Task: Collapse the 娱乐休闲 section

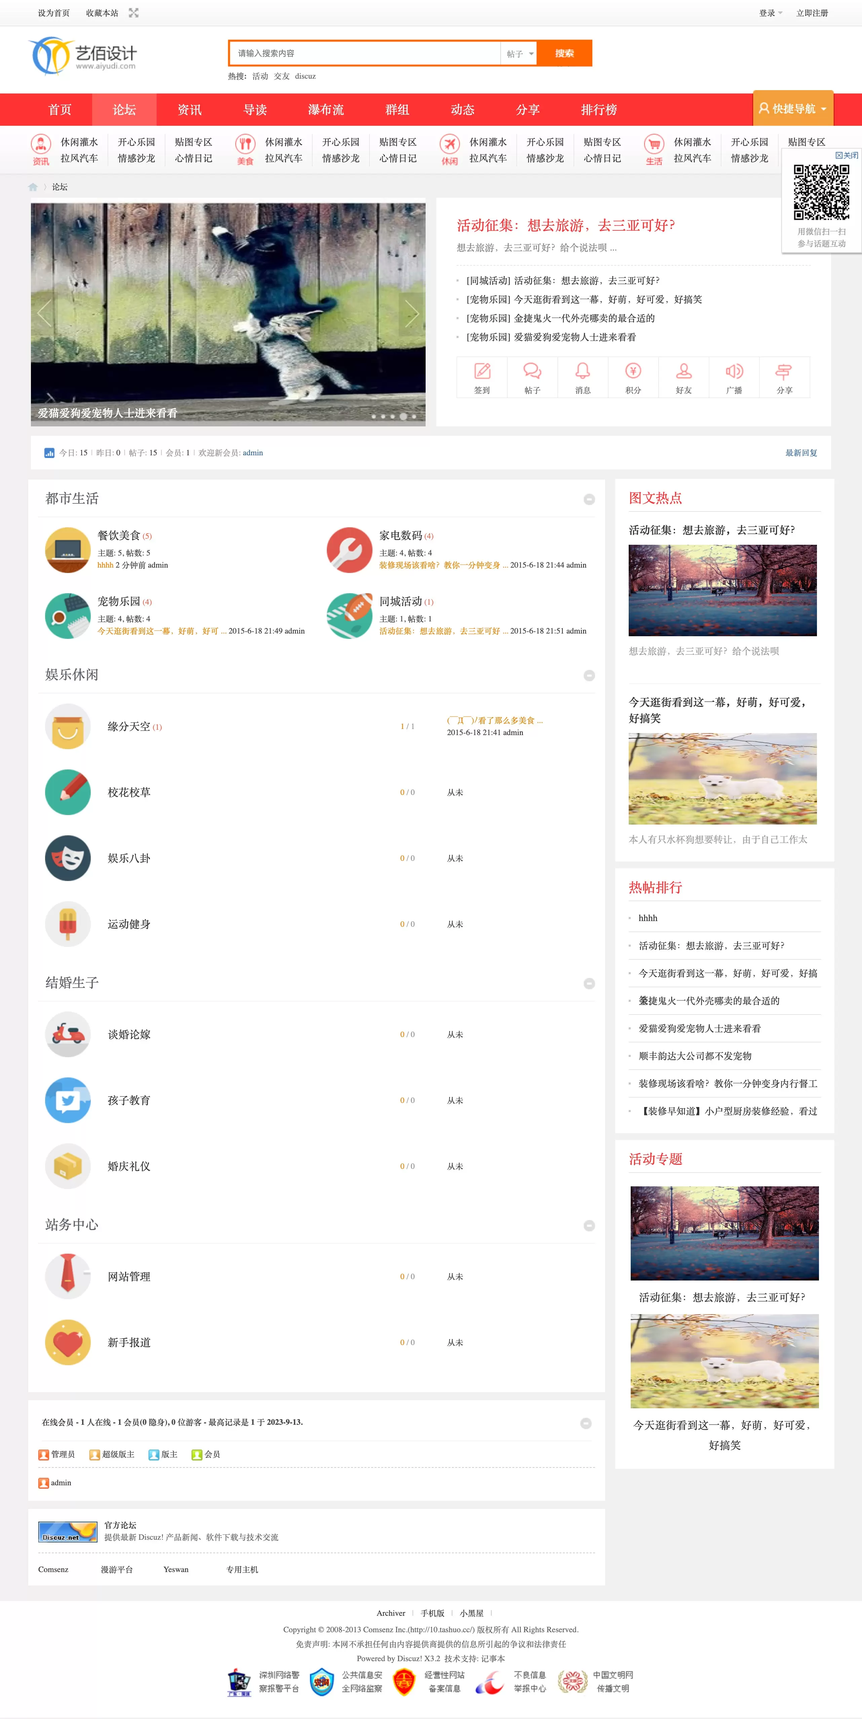Action: (x=589, y=675)
